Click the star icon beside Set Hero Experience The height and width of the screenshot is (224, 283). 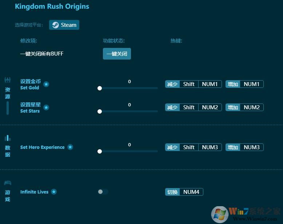(70, 147)
